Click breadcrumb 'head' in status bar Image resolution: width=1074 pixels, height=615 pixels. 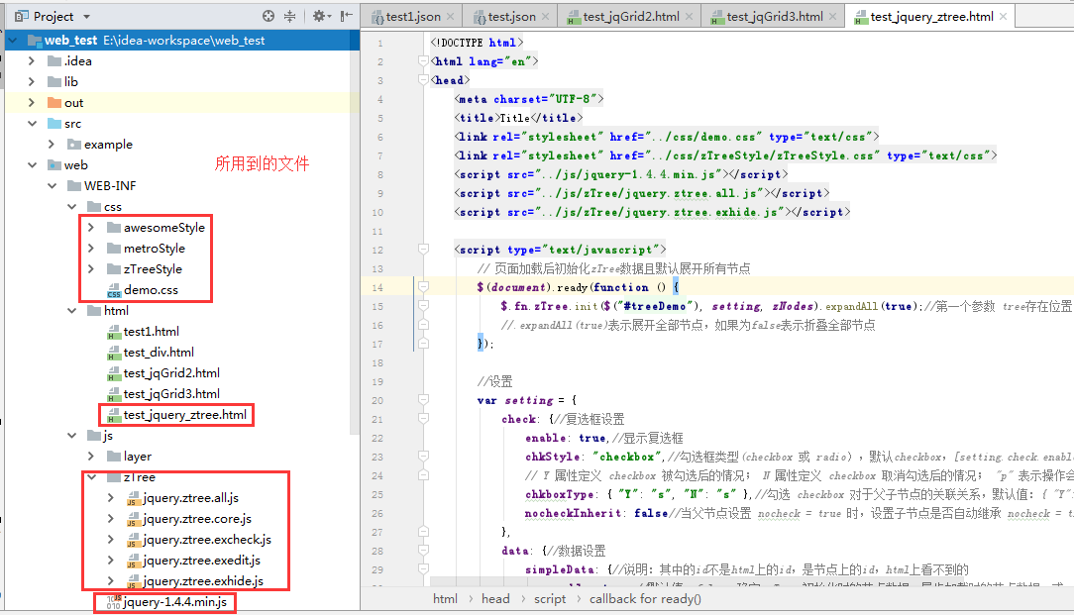(495, 599)
